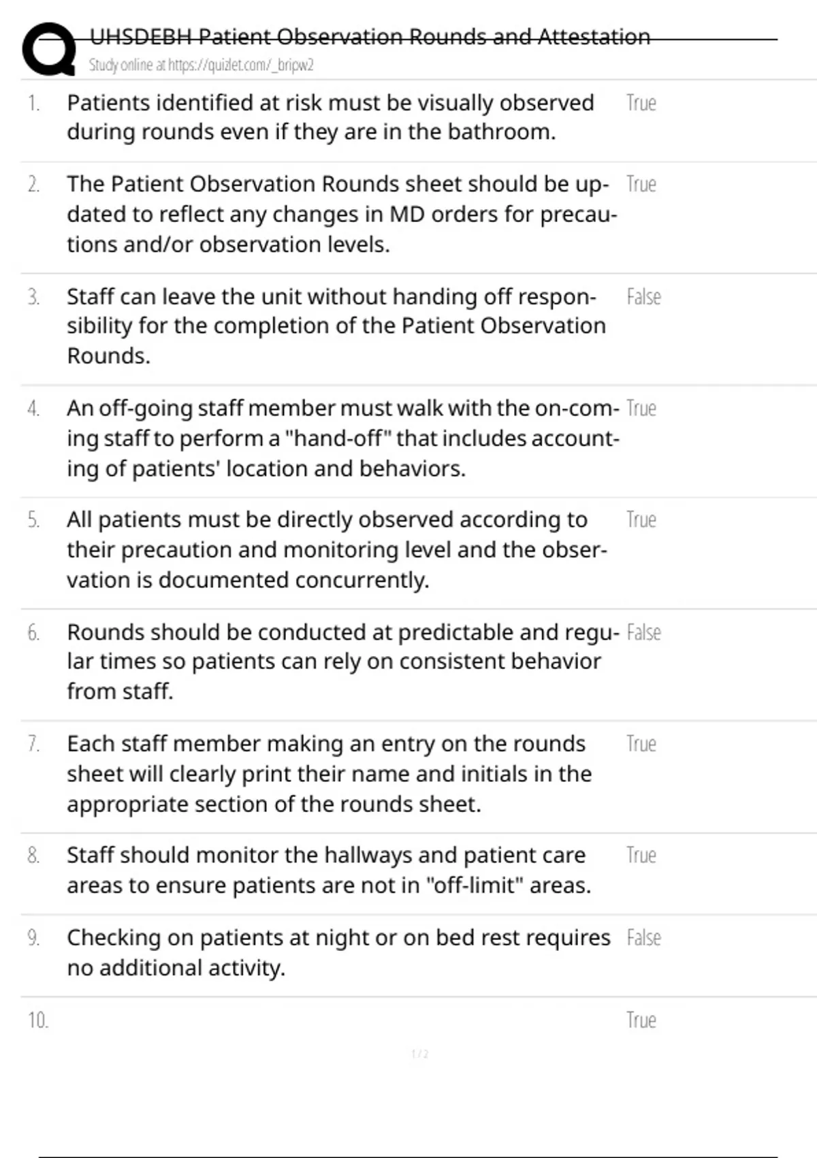Viewport: 817px width, 1158px height.
Task: Click the statement about bathroom visual observation
Action: (330, 117)
